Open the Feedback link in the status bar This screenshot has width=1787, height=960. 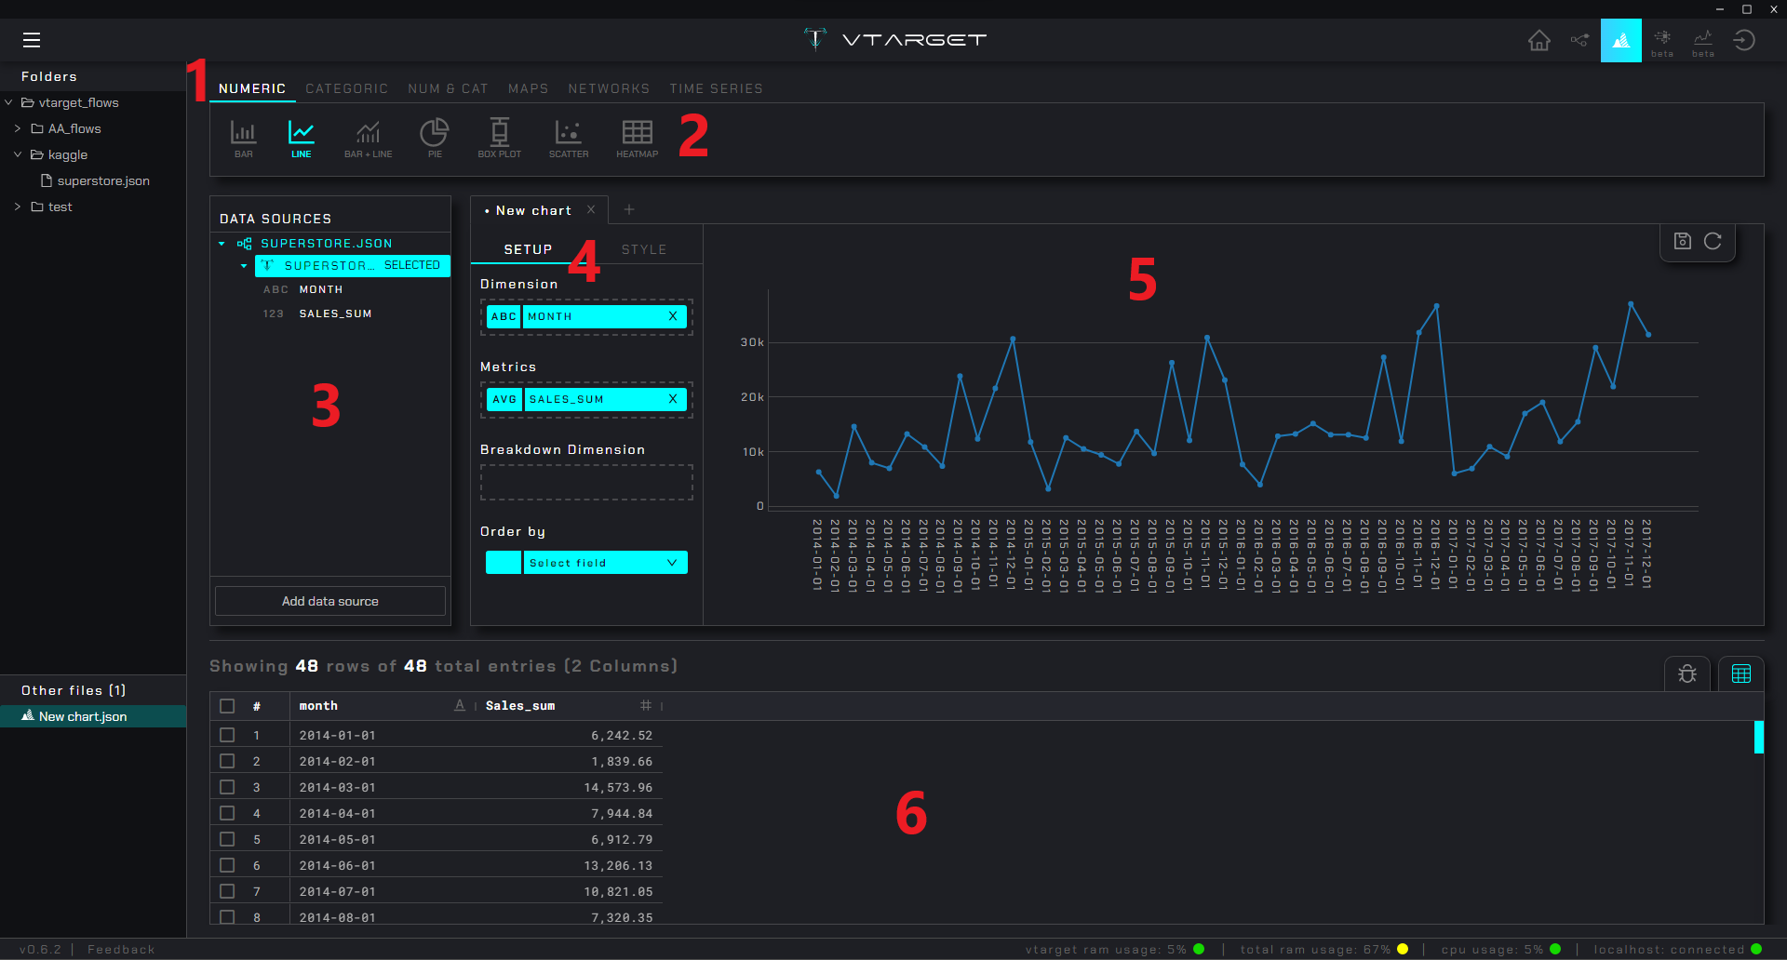(120, 949)
